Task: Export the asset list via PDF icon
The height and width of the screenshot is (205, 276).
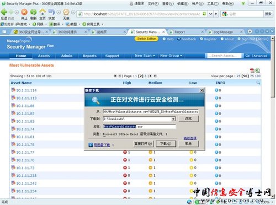Action: pos(252,71)
